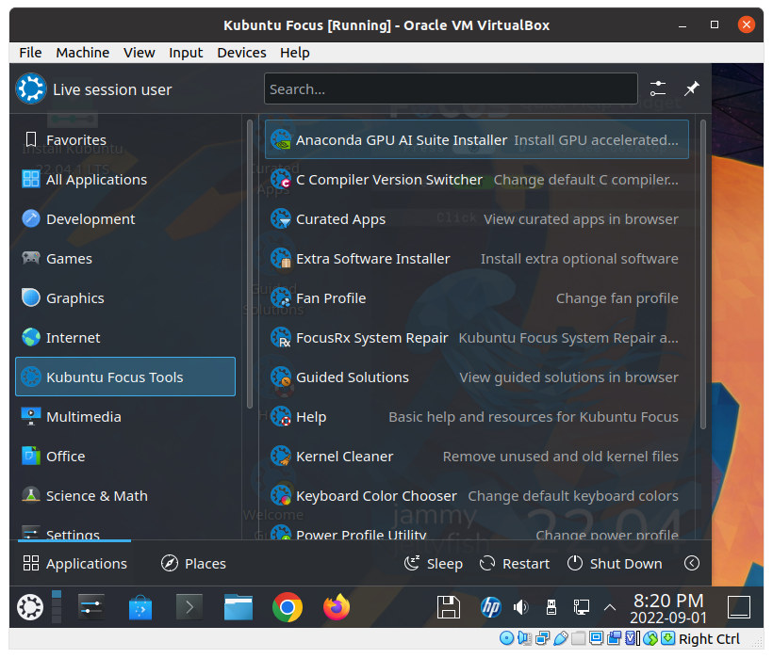Viewport: 773px width, 658px height.
Task: Open Keyboard Color Chooser
Action: click(x=477, y=495)
